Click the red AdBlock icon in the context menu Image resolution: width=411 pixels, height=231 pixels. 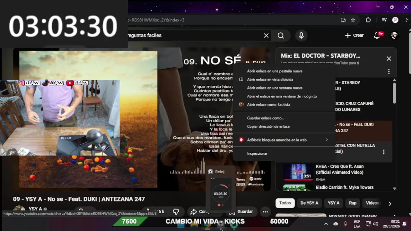(241, 140)
